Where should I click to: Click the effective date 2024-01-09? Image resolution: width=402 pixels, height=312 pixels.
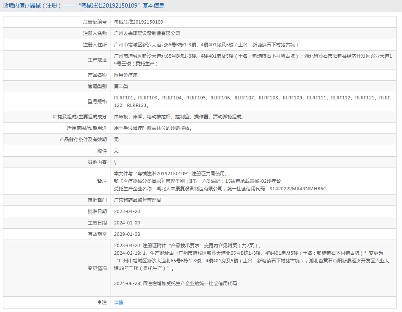(x=127, y=223)
